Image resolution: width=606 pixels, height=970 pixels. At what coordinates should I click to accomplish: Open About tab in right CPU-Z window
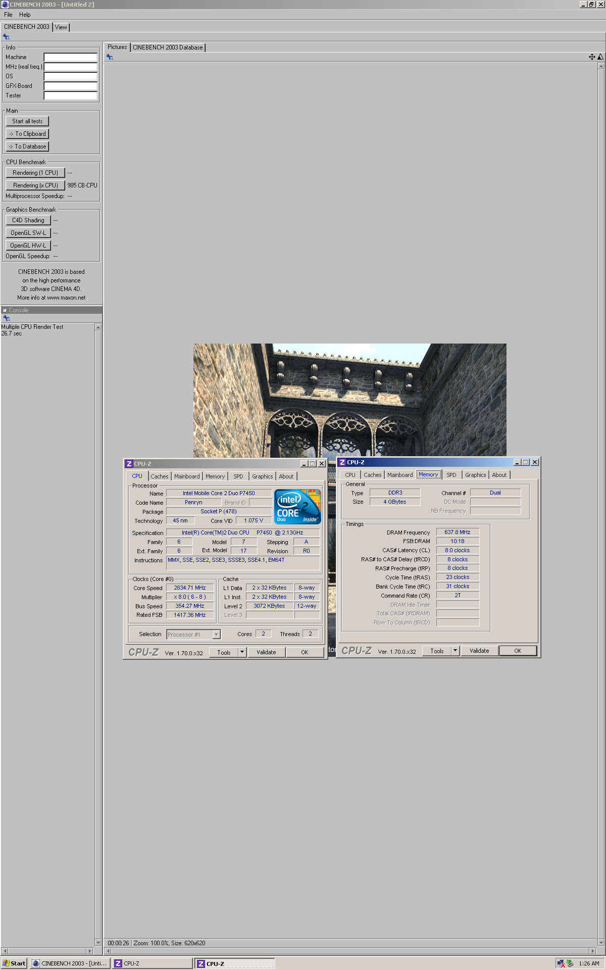pos(499,475)
